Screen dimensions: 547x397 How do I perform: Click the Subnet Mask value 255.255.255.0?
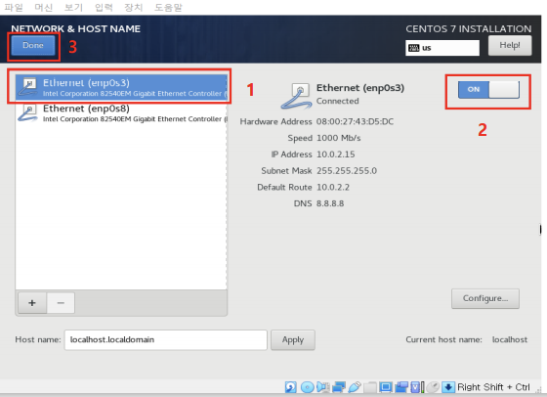347,171
